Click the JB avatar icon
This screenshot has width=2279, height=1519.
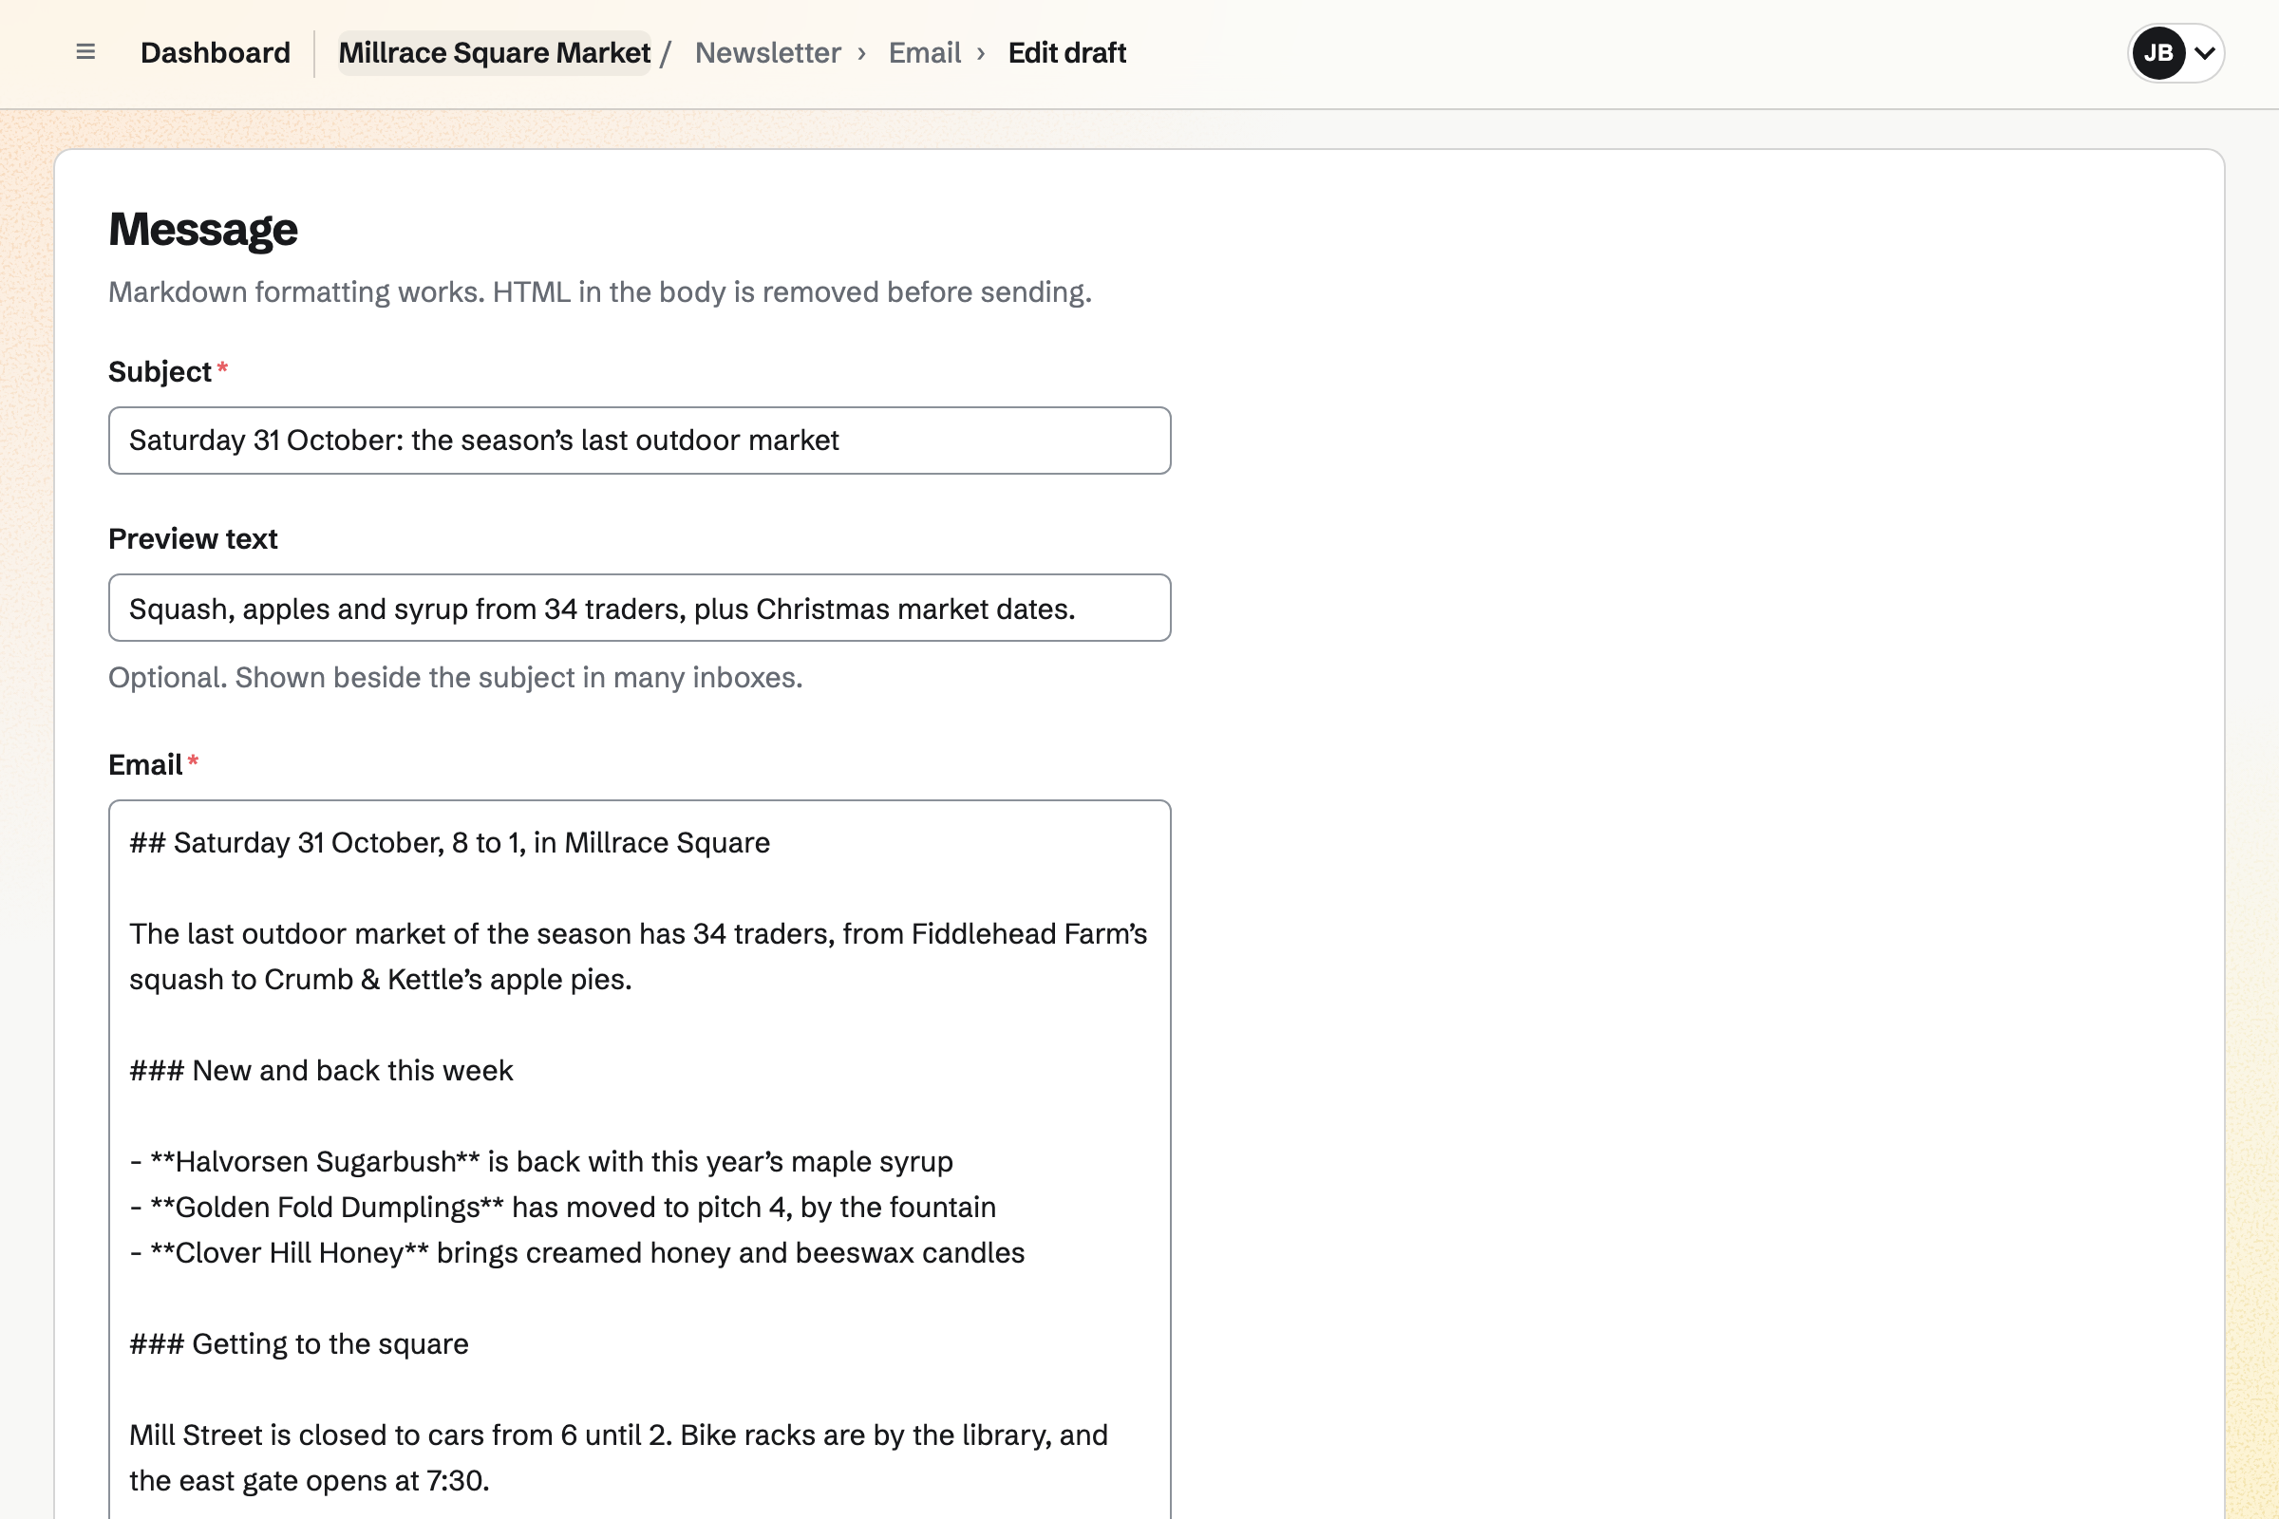[x=2157, y=52]
